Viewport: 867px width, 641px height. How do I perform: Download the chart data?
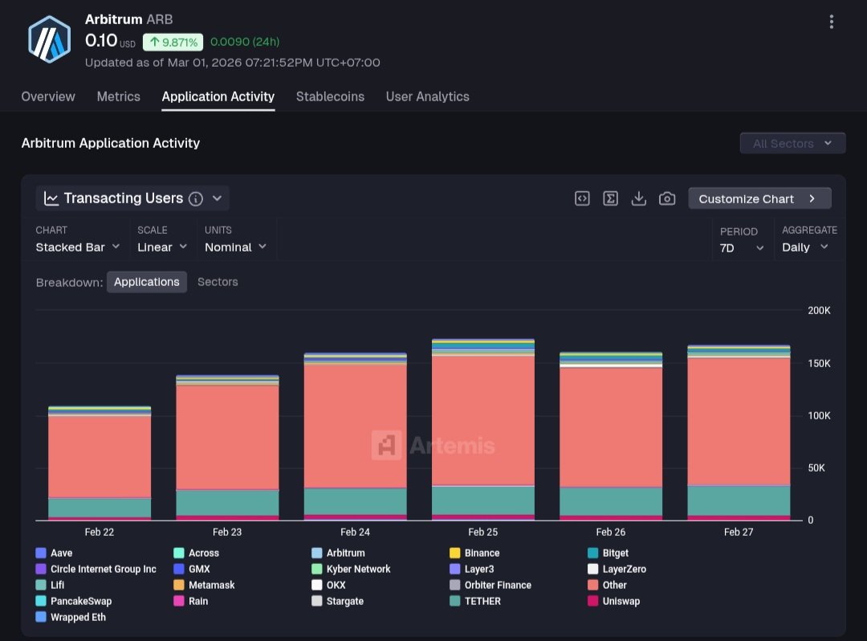[638, 198]
